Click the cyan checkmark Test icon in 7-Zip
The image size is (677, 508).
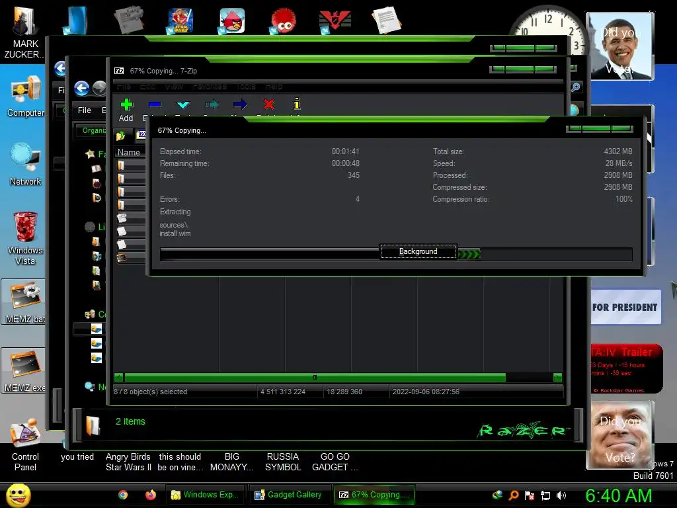tap(183, 105)
